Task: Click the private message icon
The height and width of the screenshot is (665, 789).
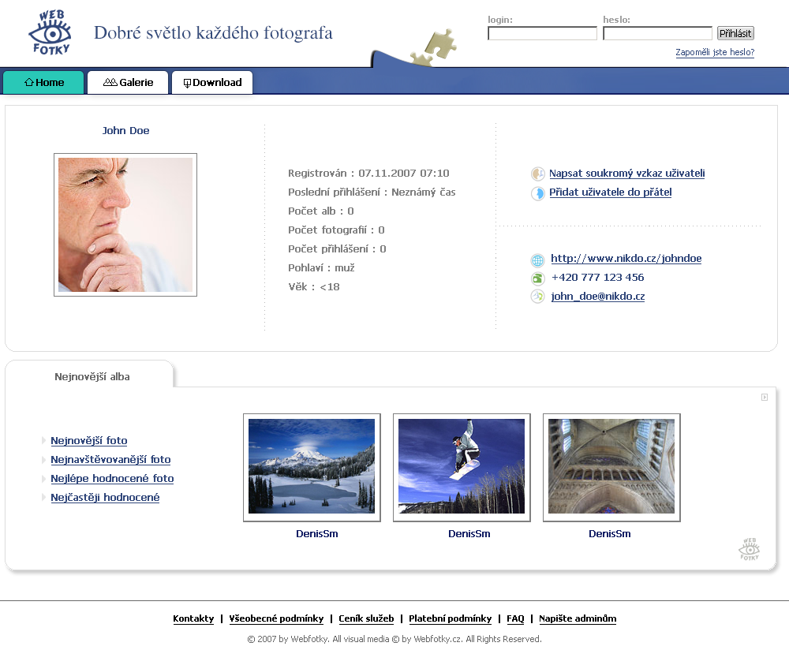Action: pos(538,174)
